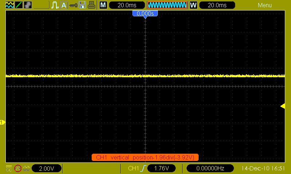Click the pulse trigger status icon
This screenshot has width=291, height=174.
[55, 5]
